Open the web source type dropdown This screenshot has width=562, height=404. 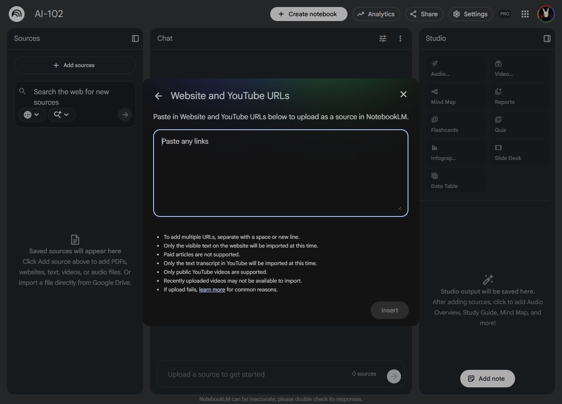pyautogui.click(x=32, y=115)
